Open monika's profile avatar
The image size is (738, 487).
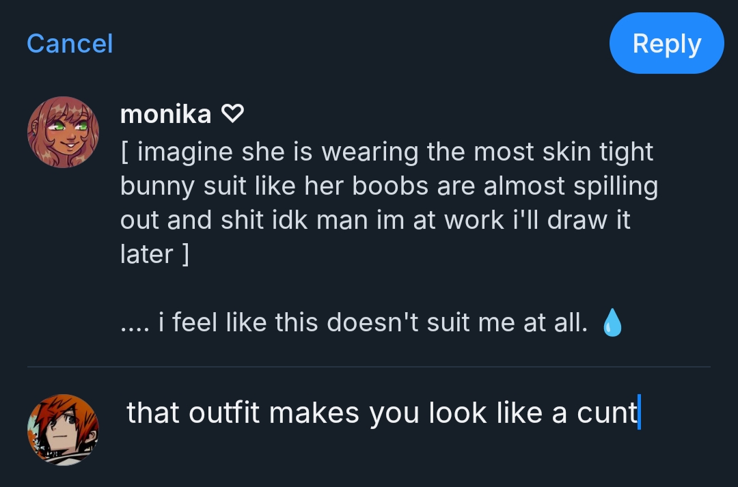point(63,132)
